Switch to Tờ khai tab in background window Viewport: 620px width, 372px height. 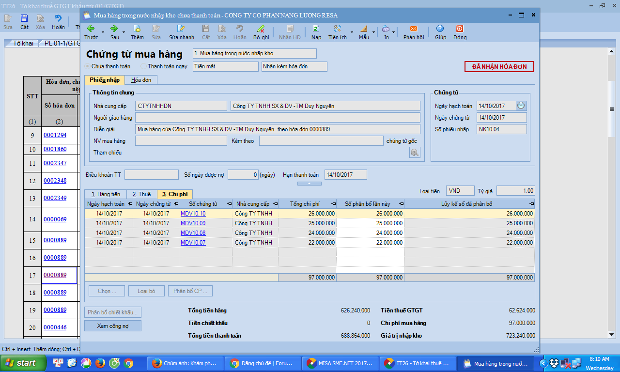click(23, 43)
